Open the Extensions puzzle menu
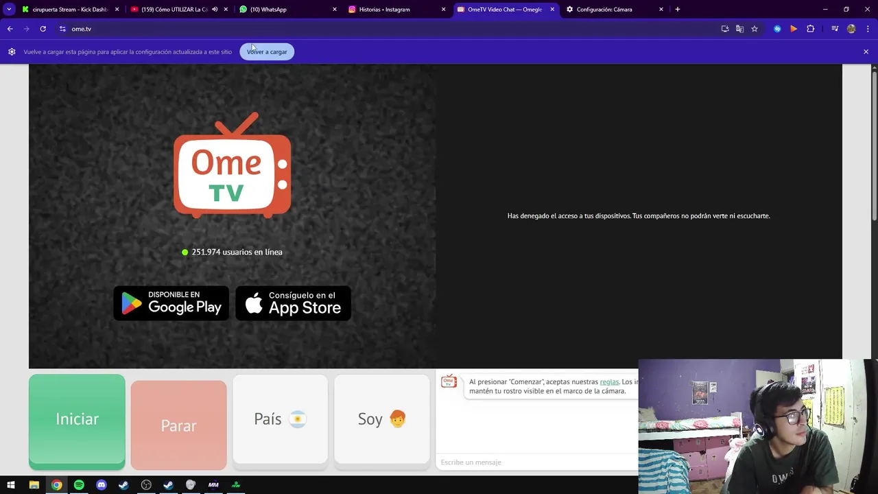This screenshot has height=494, width=878. coord(811,29)
